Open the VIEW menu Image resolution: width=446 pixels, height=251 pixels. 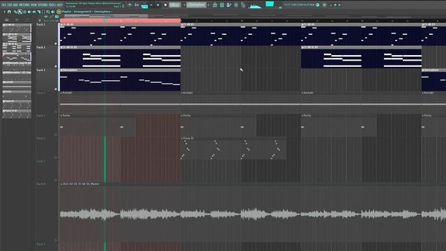point(33,5)
